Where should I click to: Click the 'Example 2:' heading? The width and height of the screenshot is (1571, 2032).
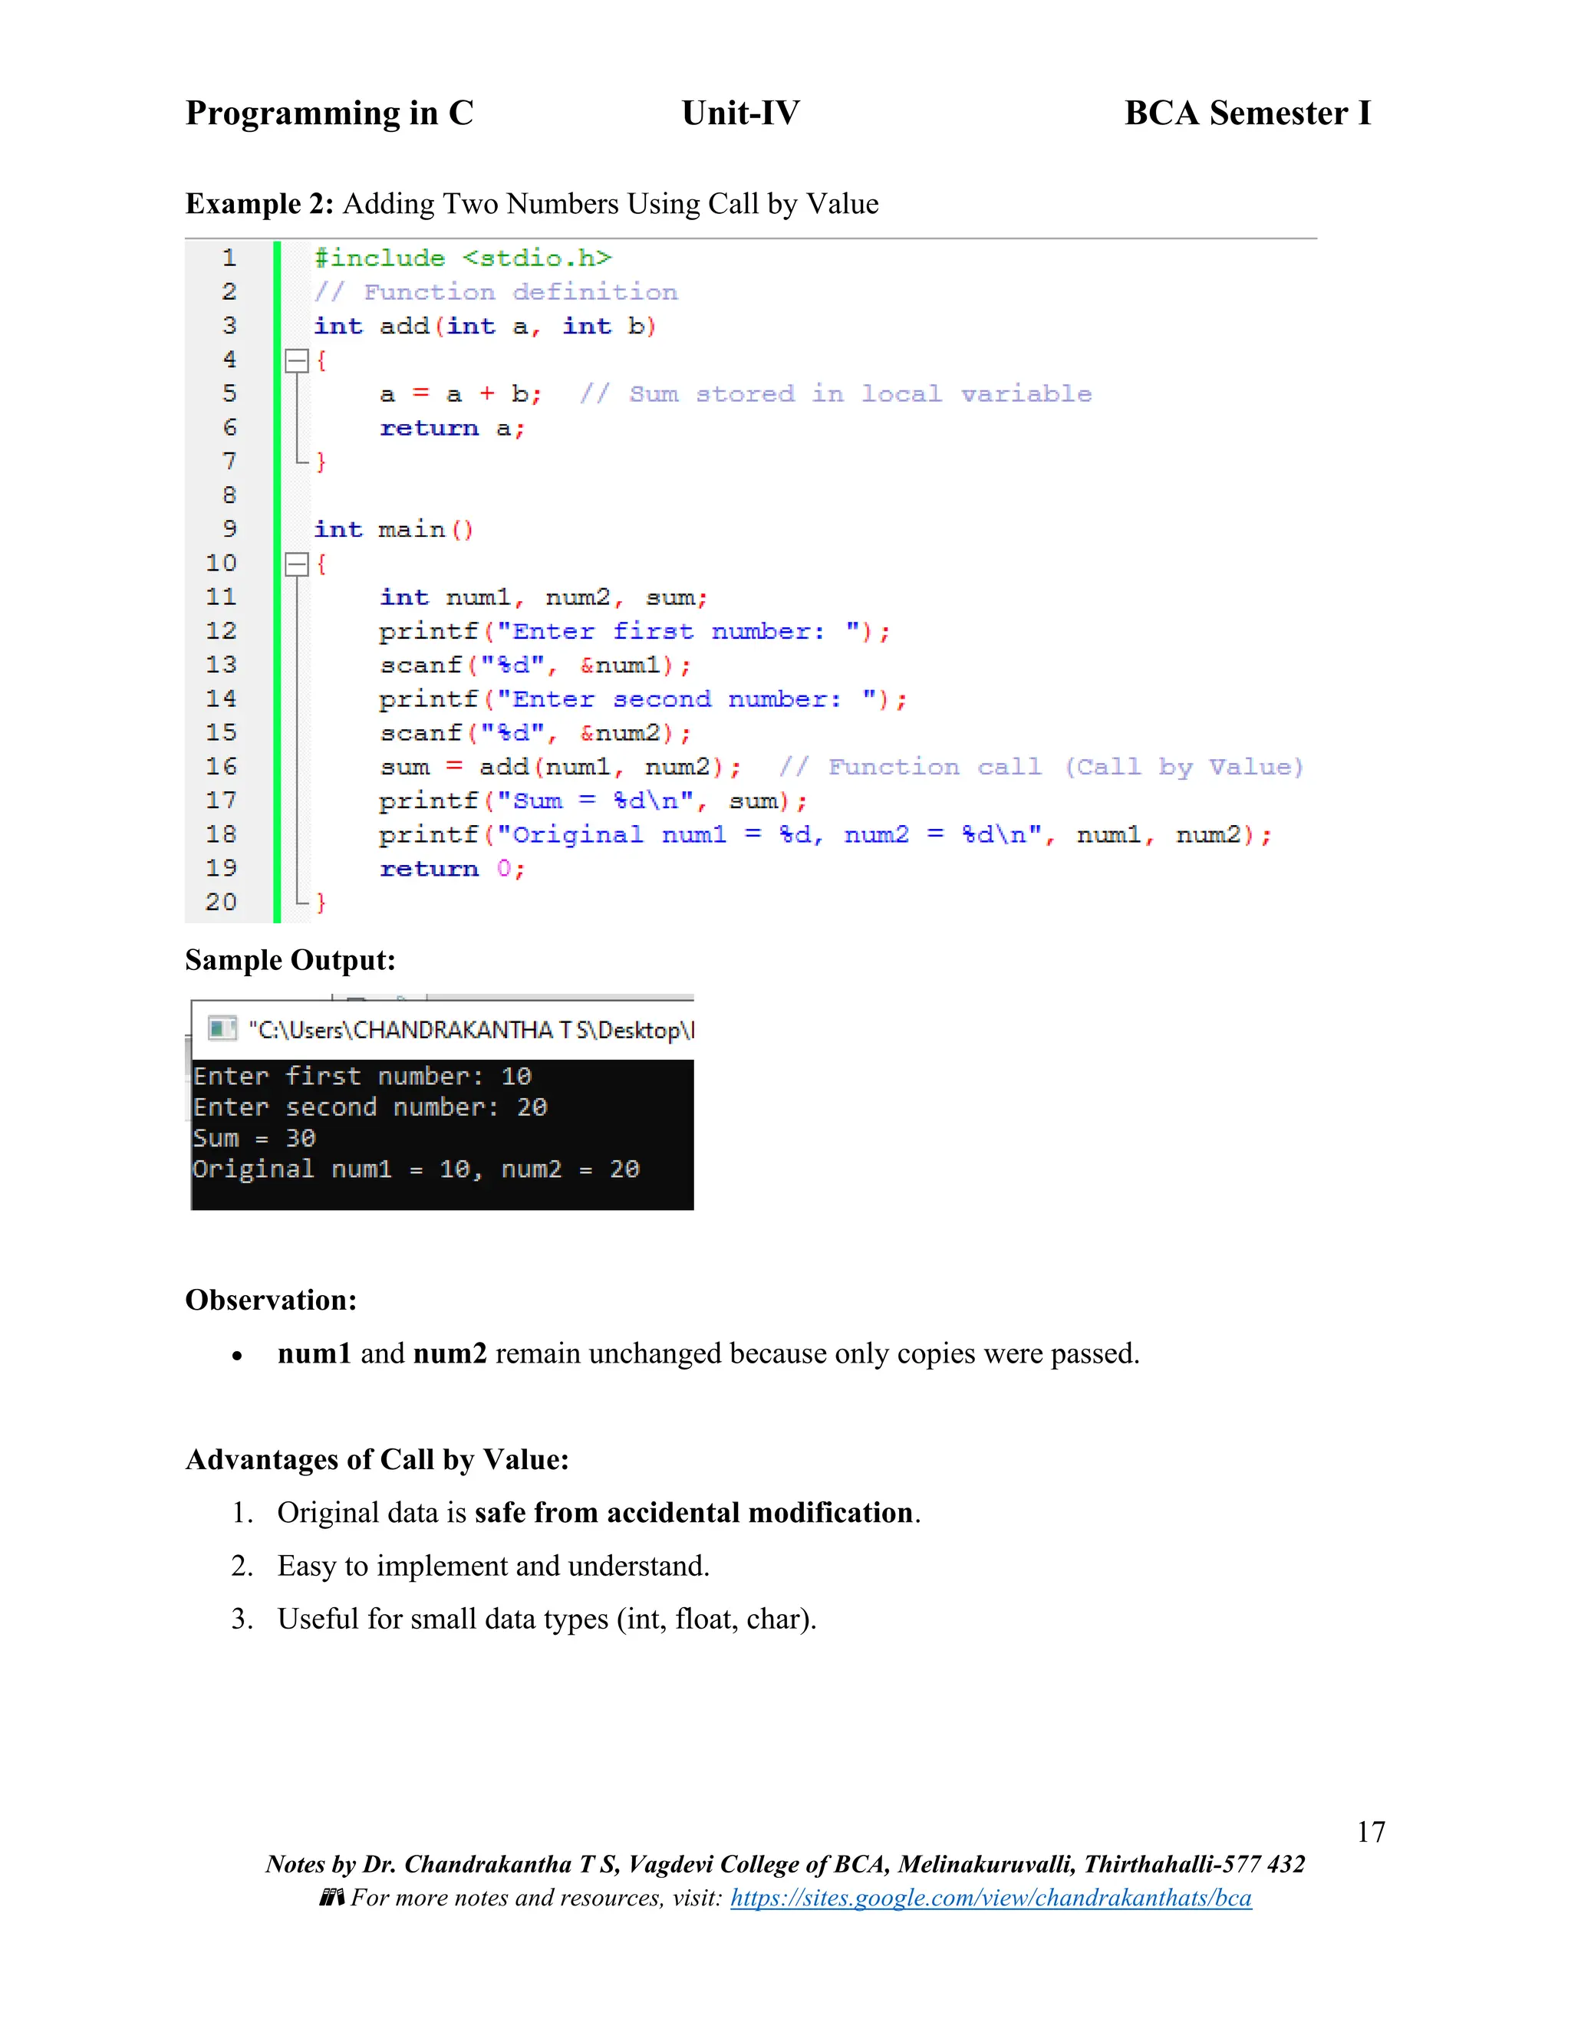point(260,204)
